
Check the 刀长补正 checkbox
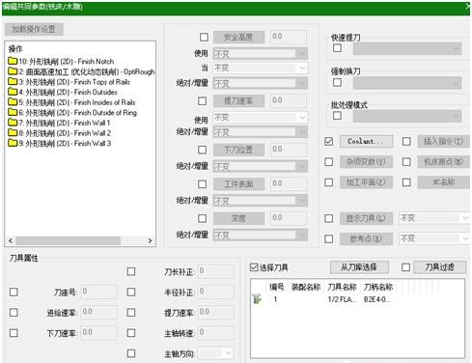[x=131, y=271]
